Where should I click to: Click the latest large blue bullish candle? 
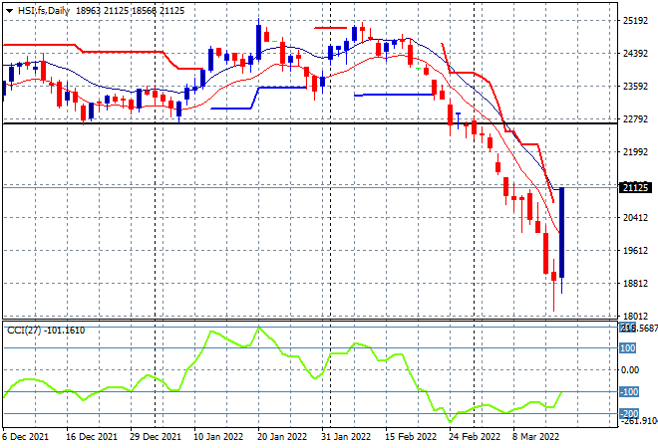561,233
